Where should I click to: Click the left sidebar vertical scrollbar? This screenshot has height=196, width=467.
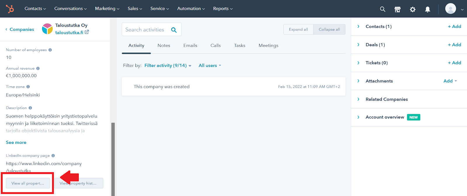(113, 159)
